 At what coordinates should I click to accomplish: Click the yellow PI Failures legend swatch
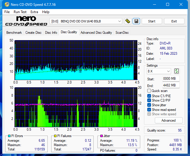pyautogui.click(x=55, y=136)
